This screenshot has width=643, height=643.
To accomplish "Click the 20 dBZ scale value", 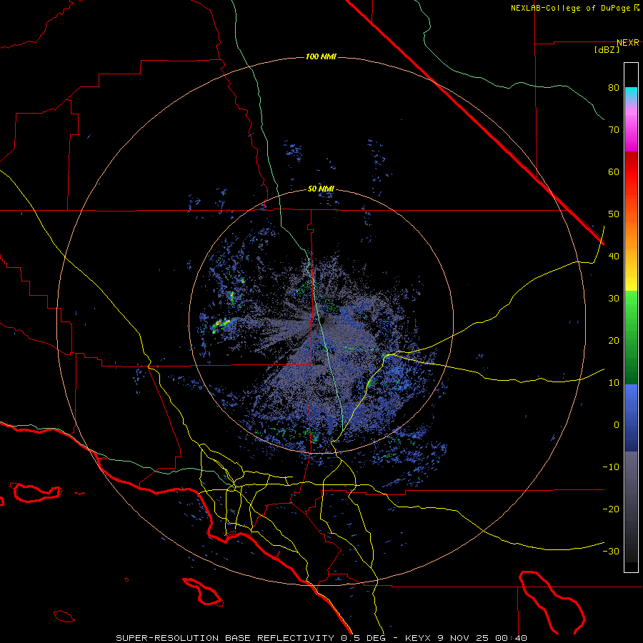I will click(x=614, y=341).
